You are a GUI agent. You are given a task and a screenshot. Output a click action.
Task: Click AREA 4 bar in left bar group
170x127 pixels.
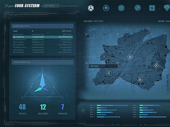(x=105, y=112)
